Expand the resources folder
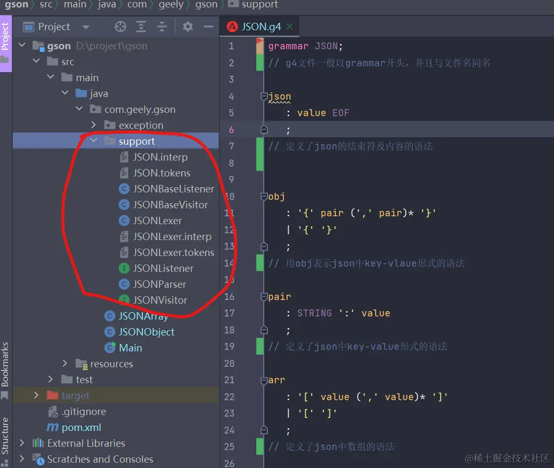The height and width of the screenshot is (468, 554). click(65, 363)
